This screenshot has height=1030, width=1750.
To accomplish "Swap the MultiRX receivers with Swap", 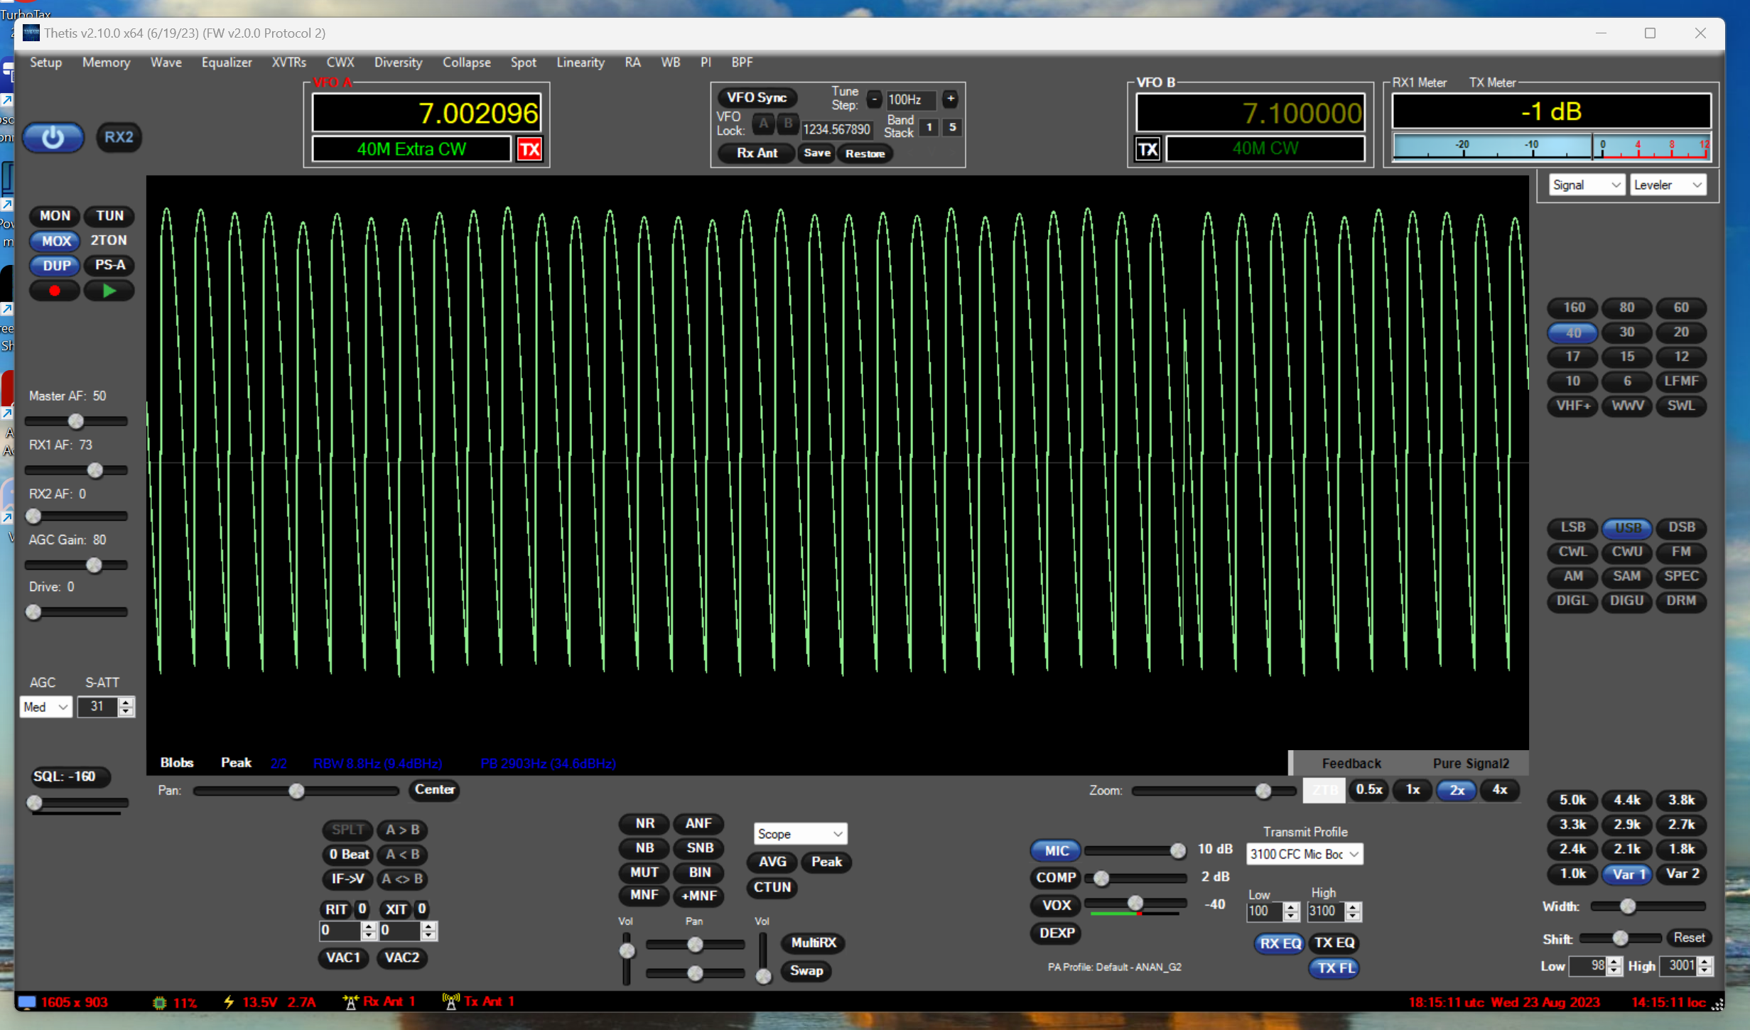I will [x=806, y=971].
